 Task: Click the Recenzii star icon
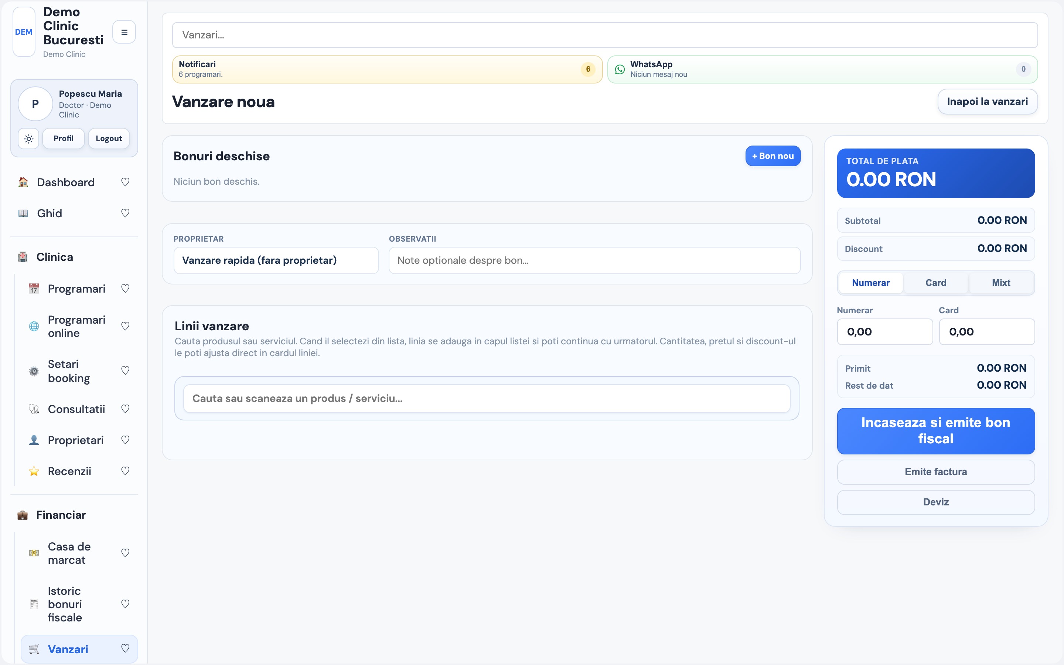(x=34, y=471)
